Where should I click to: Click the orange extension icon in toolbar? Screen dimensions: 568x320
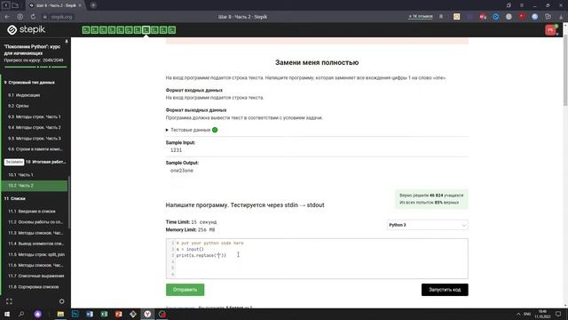pos(456,17)
